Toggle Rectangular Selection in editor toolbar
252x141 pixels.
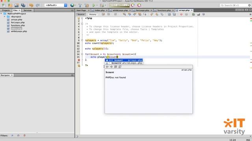pos(145,14)
